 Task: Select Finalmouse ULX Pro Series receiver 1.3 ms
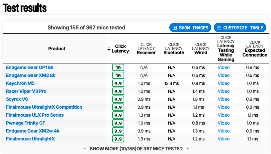pos(144,115)
